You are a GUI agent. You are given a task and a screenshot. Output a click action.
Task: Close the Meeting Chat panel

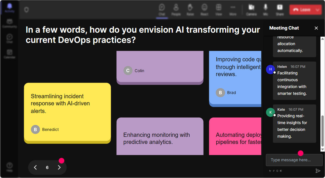[316, 28]
